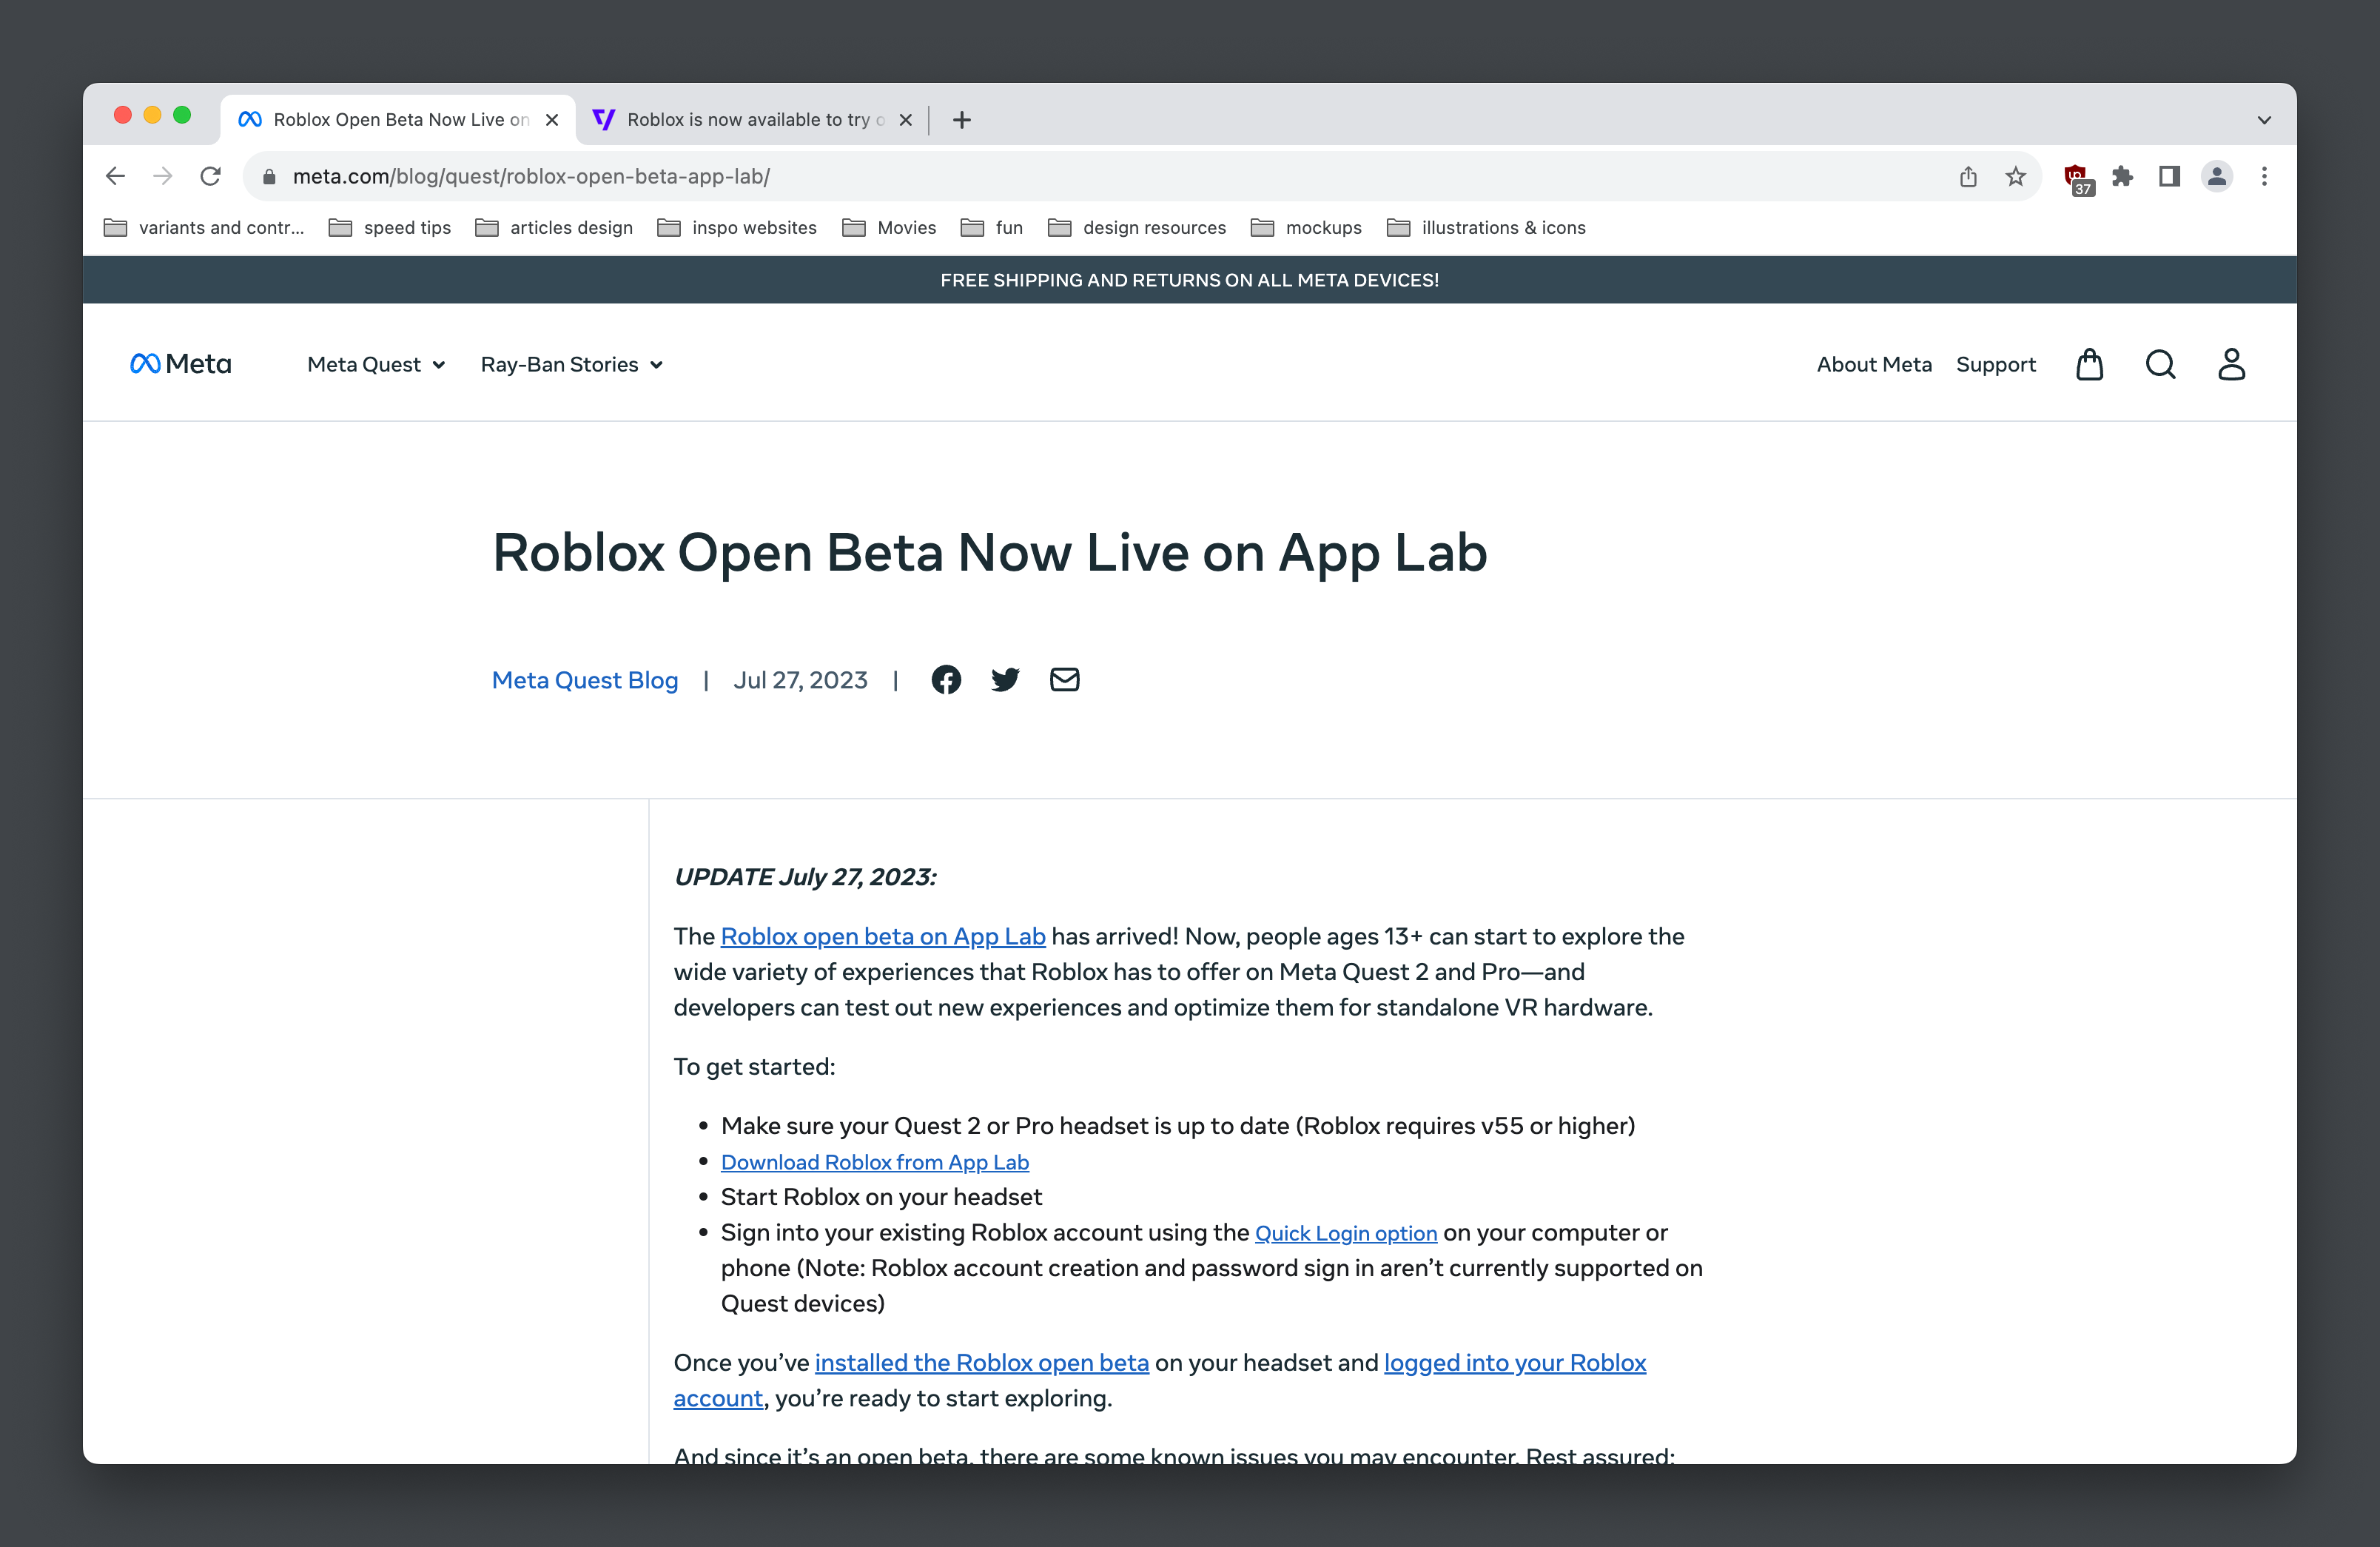Viewport: 2380px width, 1547px height.
Task: Click the free shipping banner
Action: pos(1189,280)
